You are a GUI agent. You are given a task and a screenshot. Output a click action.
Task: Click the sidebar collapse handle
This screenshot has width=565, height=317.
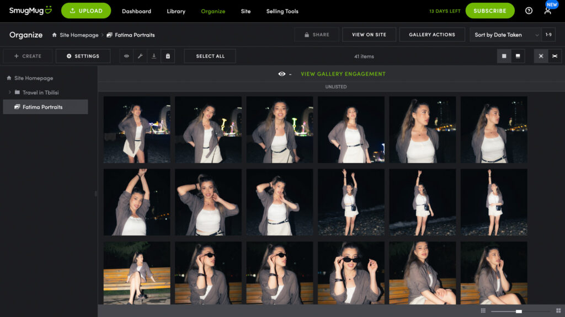[96, 194]
